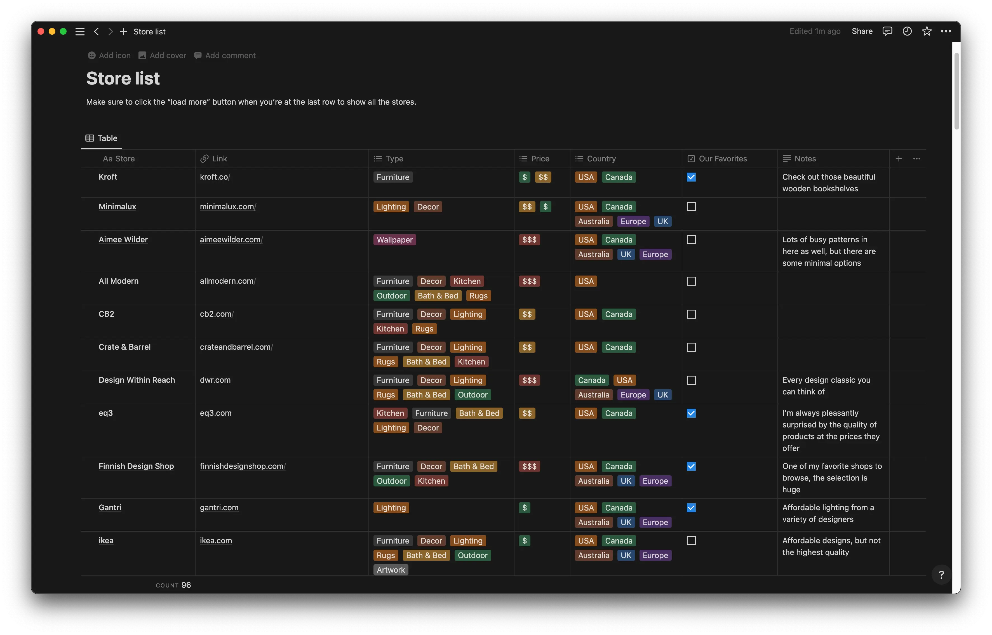Click the Artwork tag in the ikea row
The height and width of the screenshot is (635, 992).
391,570
